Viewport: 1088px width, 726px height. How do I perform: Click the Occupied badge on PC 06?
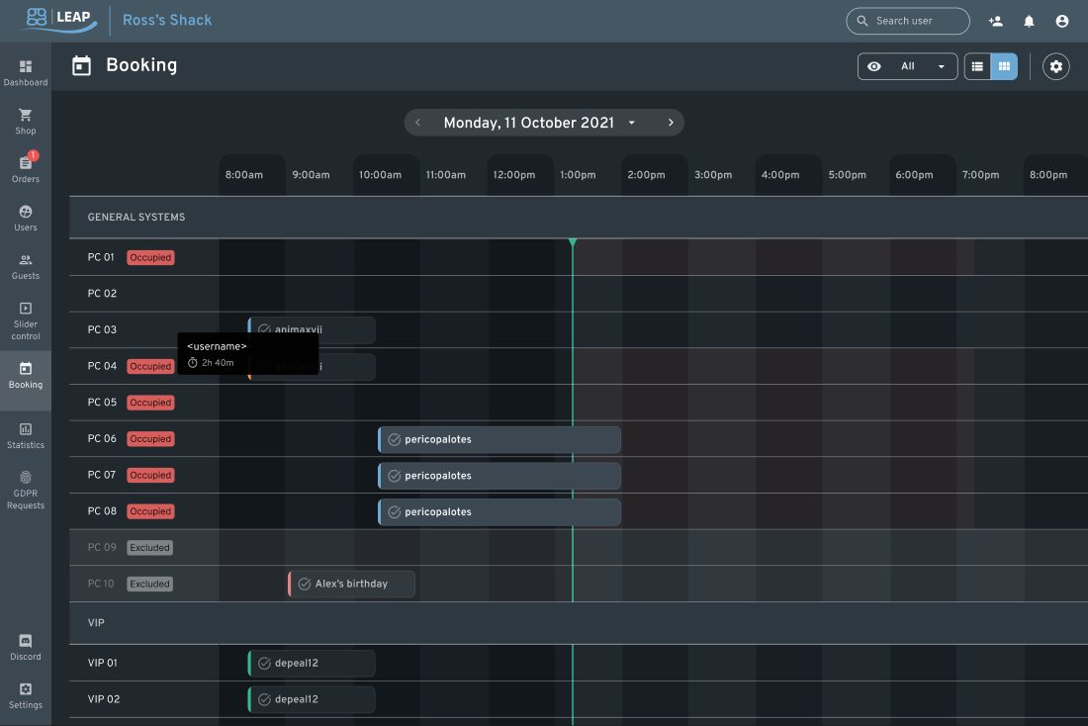point(150,438)
